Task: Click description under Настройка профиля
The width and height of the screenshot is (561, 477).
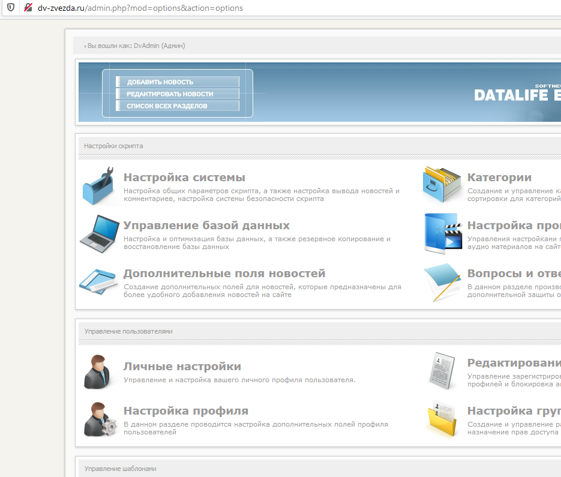Action: pos(256,428)
